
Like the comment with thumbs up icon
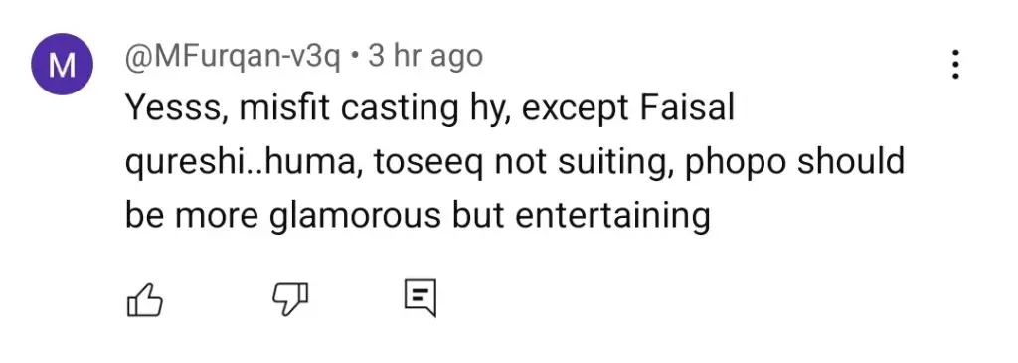click(143, 300)
